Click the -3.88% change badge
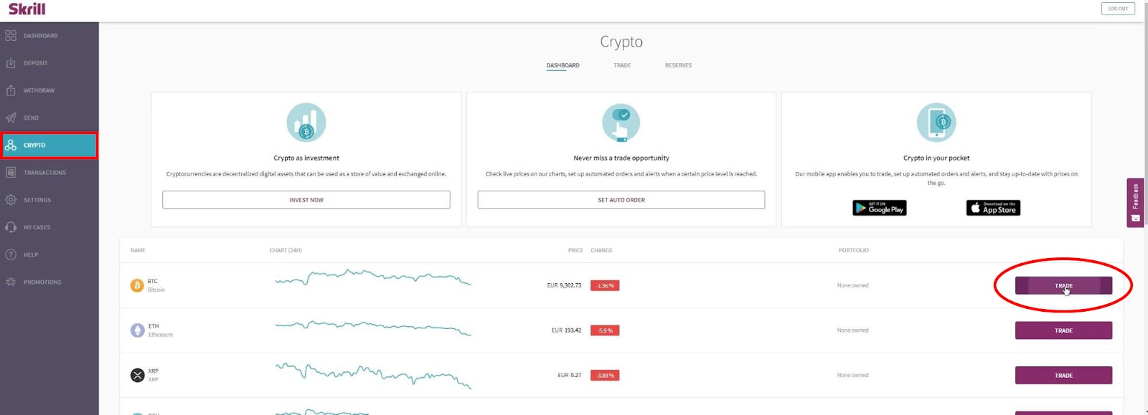Screen dimensions: 1148x415 605,375
